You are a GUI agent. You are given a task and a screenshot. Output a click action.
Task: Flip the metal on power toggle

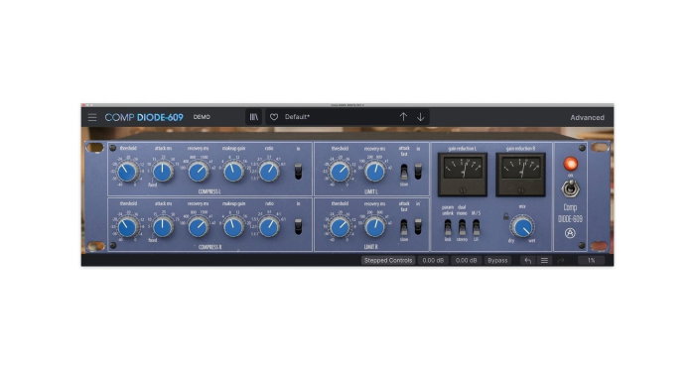(x=570, y=188)
